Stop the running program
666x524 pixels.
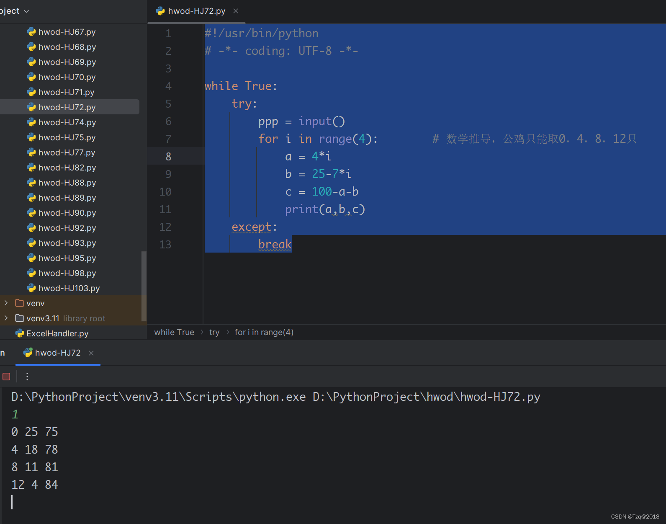pos(6,377)
